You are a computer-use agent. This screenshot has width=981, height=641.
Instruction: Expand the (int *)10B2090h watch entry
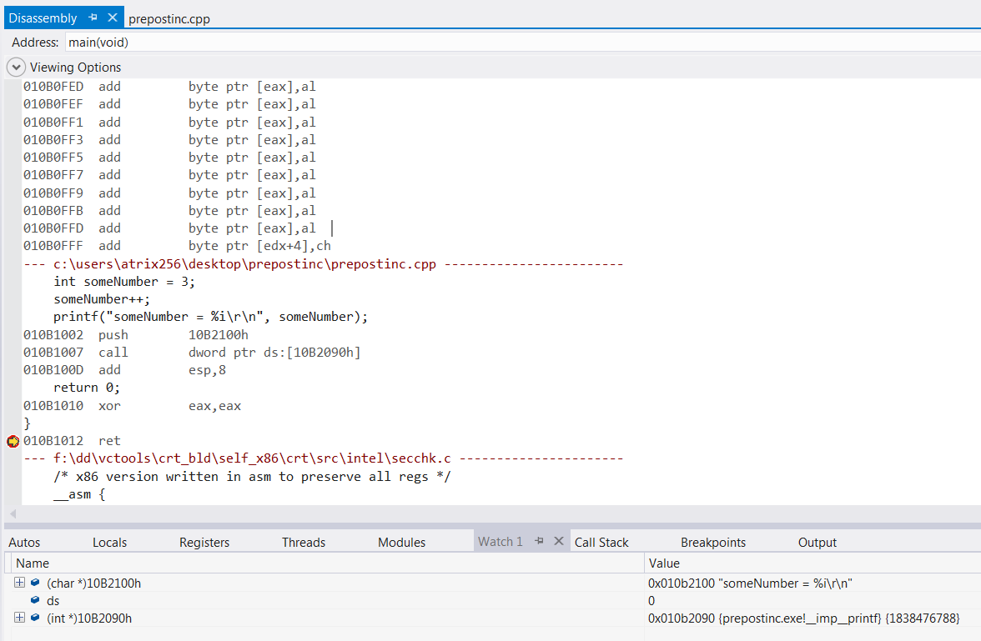pos(19,618)
